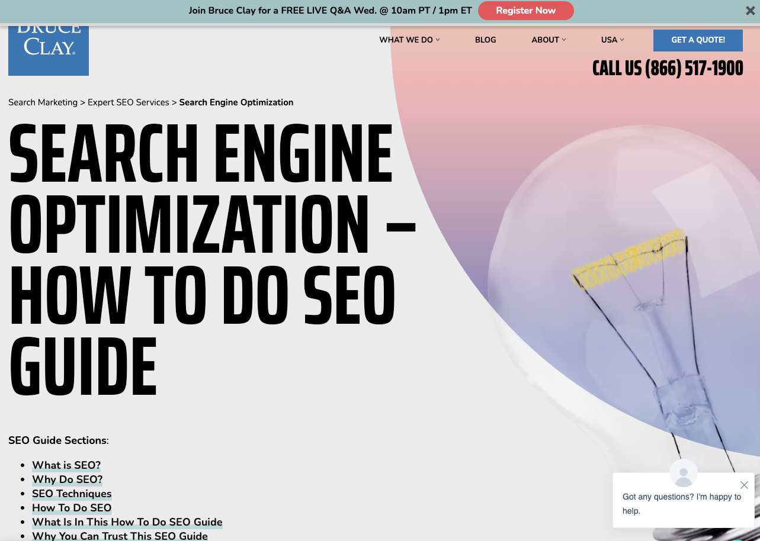This screenshot has height=541, width=760.
Task: Click the Get A Quote button
Action: tap(698, 40)
